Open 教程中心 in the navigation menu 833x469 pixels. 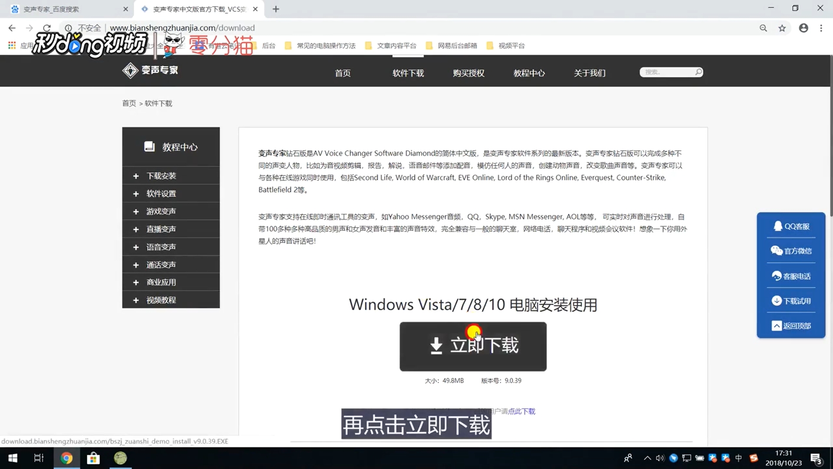(x=529, y=73)
